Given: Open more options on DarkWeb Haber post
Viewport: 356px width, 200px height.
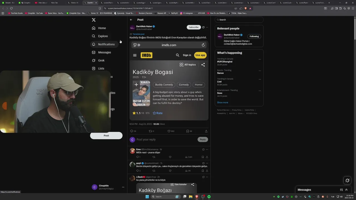Looking at the screenshot, I should pyautogui.click(x=207, y=27).
